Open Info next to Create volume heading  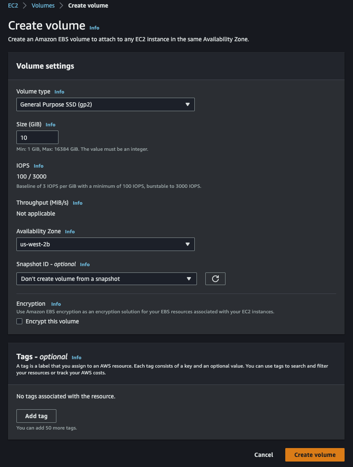(94, 28)
